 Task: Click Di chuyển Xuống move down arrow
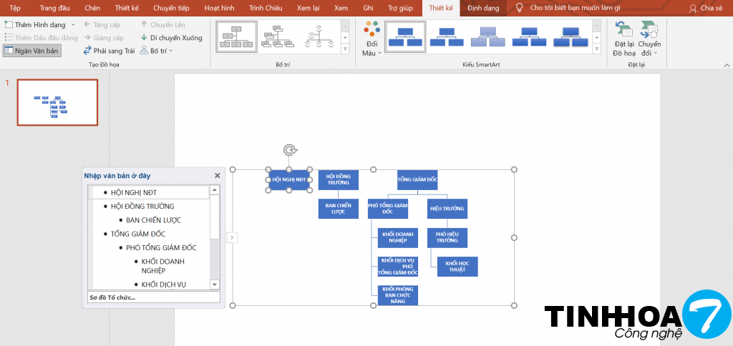(x=145, y=37)
